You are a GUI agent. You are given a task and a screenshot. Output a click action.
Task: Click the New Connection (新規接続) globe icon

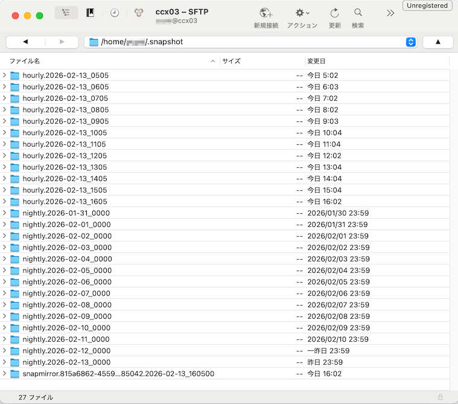(266, 13)
